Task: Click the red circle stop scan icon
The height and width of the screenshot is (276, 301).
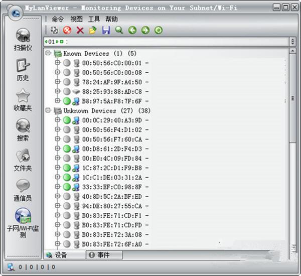Action: 67,30
